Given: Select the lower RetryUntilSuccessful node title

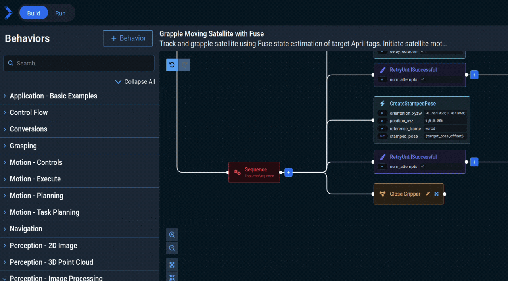Looking at the screenshot, I should pos(413,157).
